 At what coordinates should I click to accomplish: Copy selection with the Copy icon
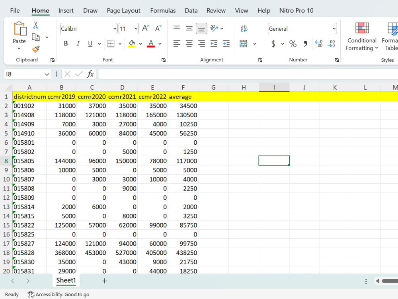36,37
